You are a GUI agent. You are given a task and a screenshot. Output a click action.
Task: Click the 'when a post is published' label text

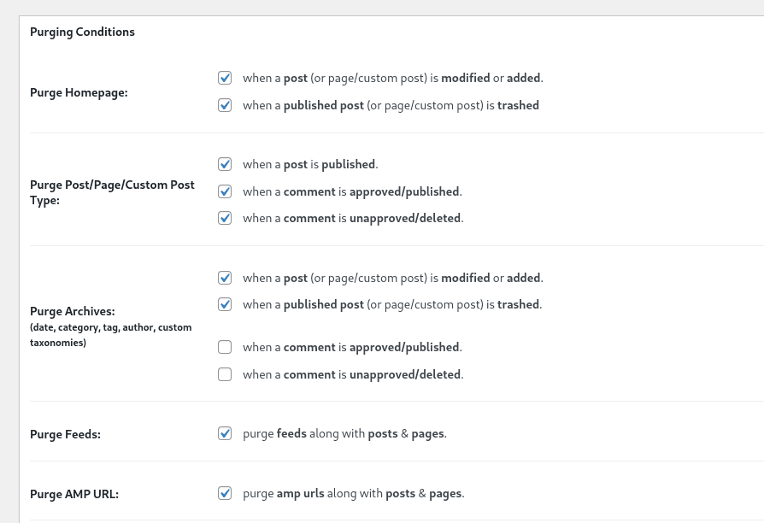[x=309, y=164]
